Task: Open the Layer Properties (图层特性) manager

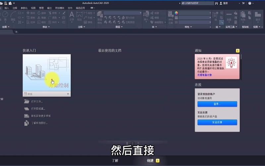Action: pyautogui.click(x=100, y=18)
